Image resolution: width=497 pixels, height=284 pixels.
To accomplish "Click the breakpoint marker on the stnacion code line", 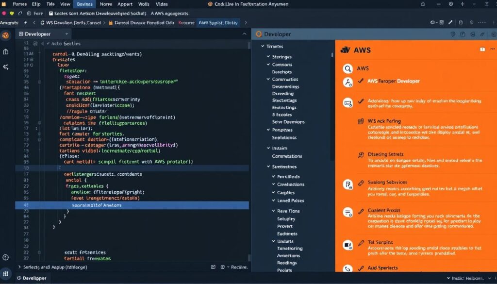I will (39, 82).
